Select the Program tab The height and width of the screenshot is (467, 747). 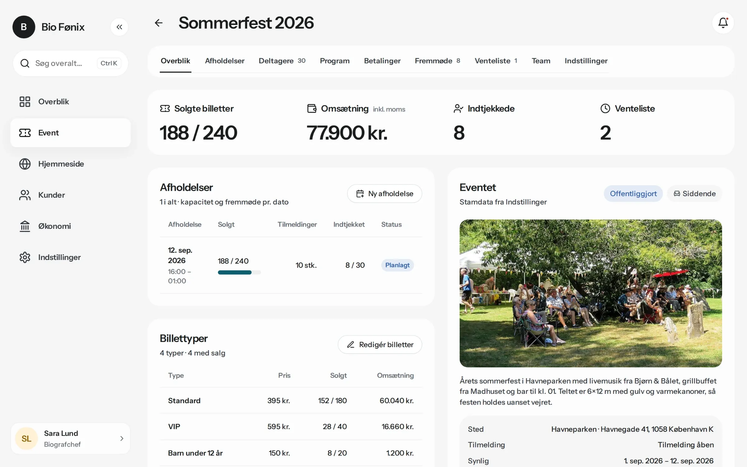(335, 61)
